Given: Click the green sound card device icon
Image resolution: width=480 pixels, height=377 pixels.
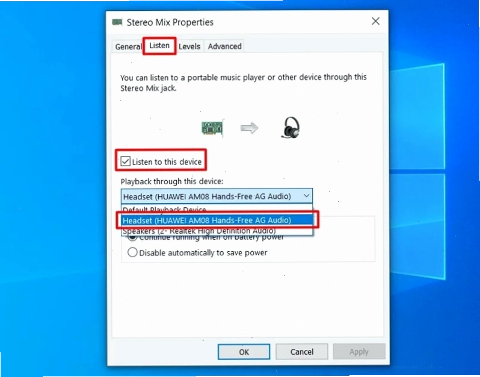Looking at the screenshot, I should [213, 128].
